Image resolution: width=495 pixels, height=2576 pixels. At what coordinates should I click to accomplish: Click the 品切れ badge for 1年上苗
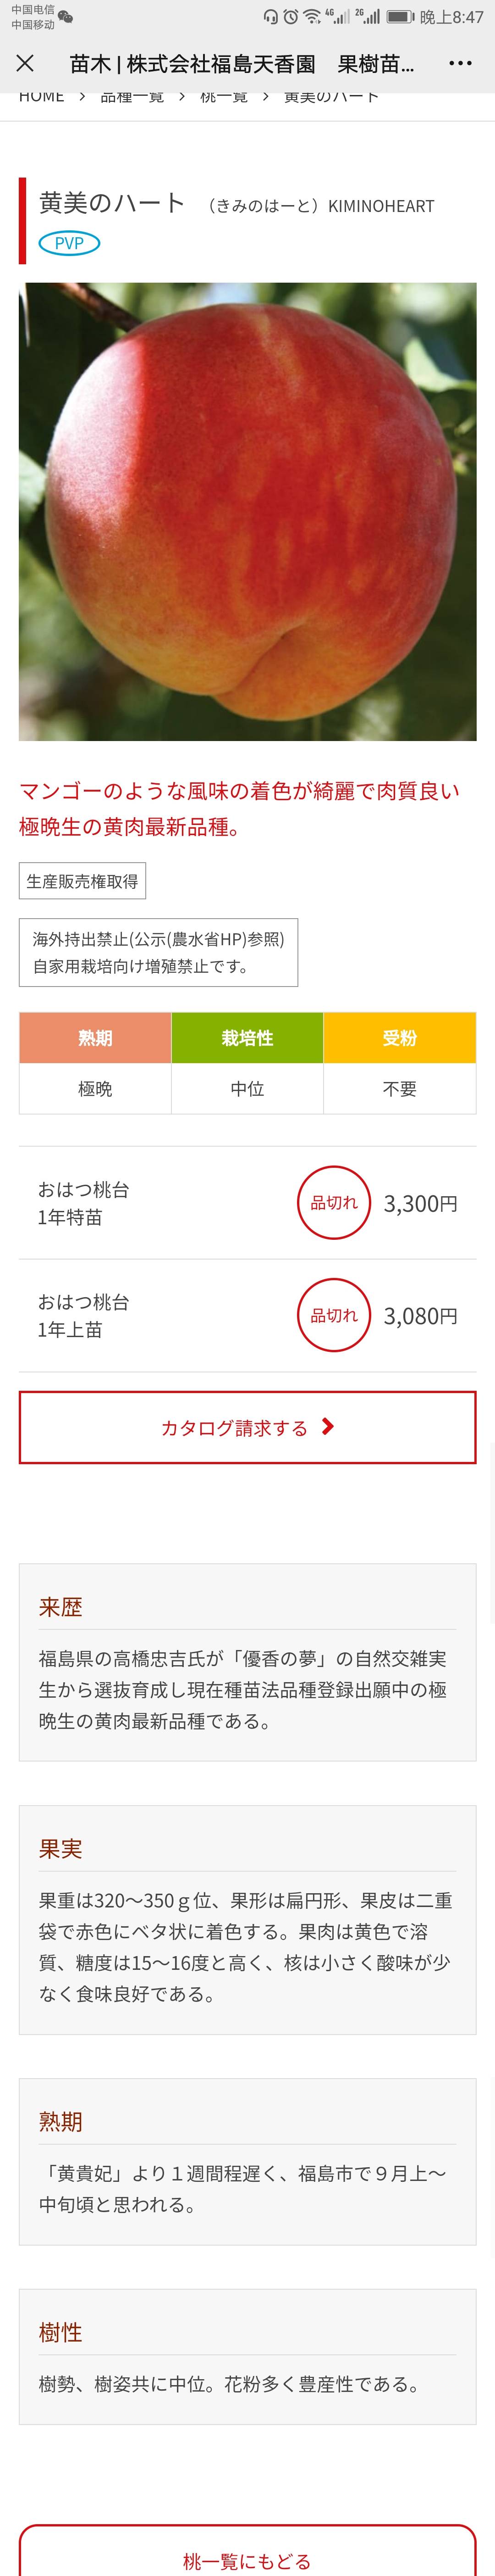pos(334,1315)
